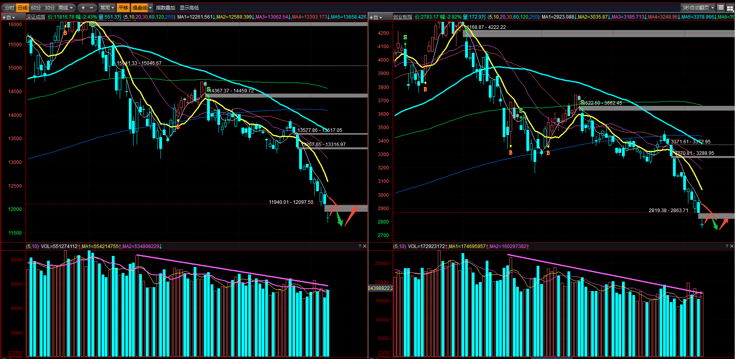This screenshot has width=735, height=359.
Task: Open the 常用 dropdown menu
Action: pyautogui.click(x=107, y=8)
